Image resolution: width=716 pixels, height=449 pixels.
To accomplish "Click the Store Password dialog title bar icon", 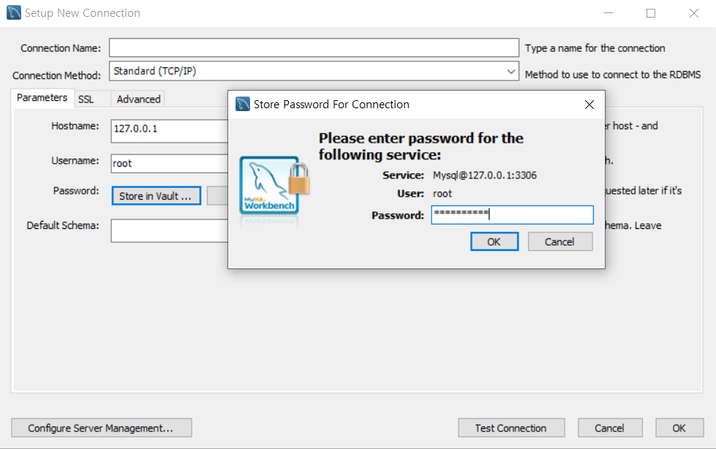I will (x=241, y=104).
